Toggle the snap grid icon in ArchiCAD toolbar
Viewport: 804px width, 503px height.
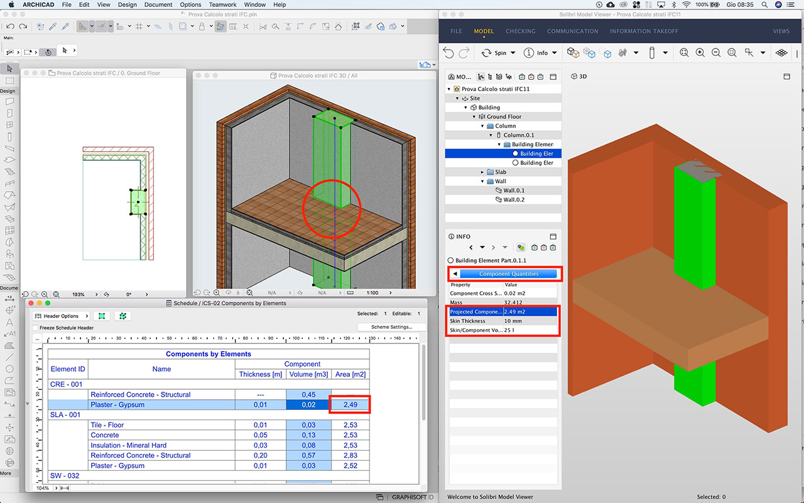[139, 26]
